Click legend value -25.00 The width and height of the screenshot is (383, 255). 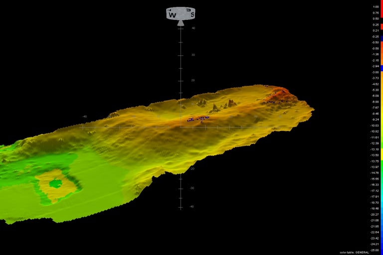[375, 250]
